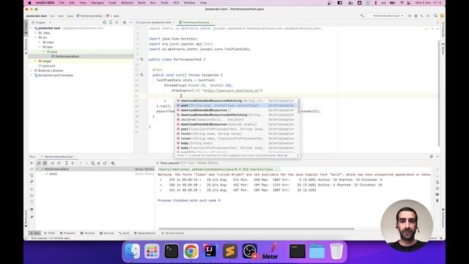Switch to the pom.xml editor tab

click(x=155, y=23)
